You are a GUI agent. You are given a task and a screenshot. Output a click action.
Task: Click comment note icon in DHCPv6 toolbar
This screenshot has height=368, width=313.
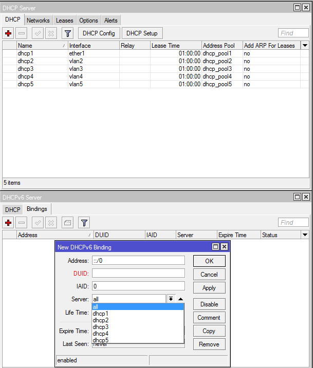click(x=68, y=222)
